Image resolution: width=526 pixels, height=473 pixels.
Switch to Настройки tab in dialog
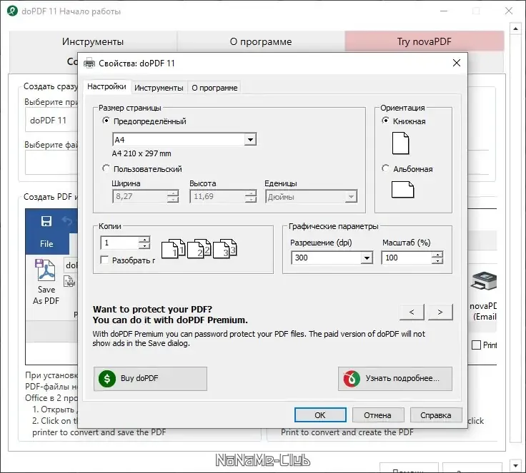tap(106, 86)
